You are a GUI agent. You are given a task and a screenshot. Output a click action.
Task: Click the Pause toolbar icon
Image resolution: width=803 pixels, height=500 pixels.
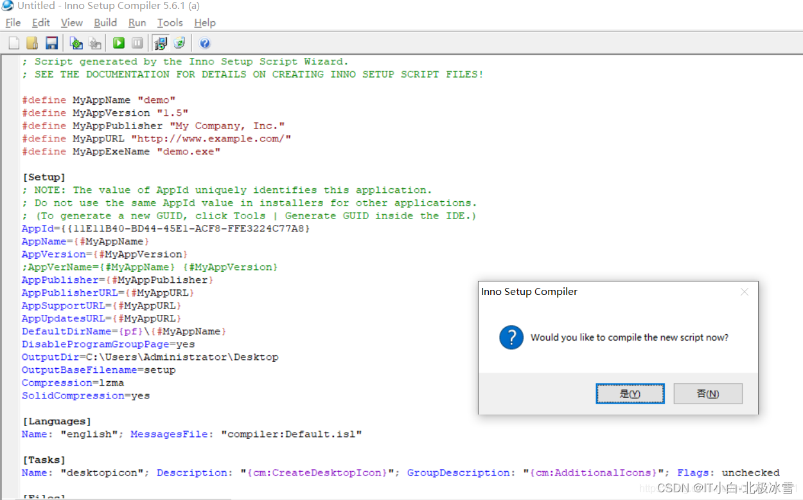click(x=137, y=43)
